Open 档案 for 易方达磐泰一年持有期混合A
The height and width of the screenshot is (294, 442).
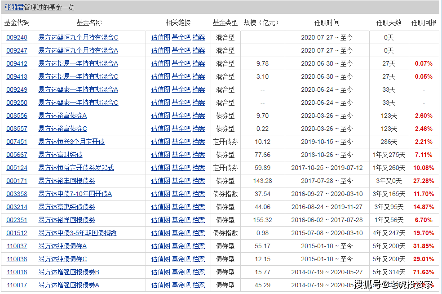199,89
